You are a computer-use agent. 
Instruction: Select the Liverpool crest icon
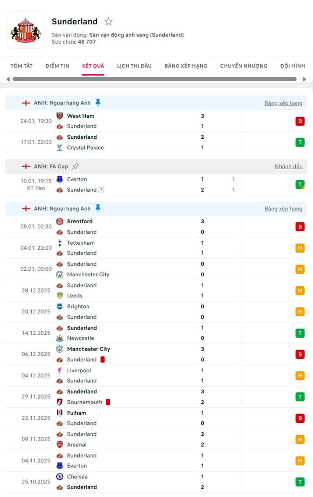tap(59, 370)
